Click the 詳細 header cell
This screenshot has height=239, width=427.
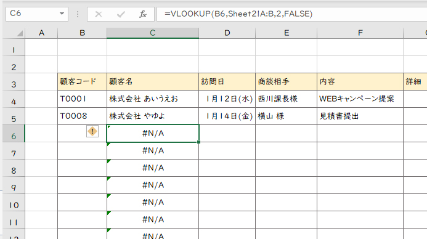(415, 82)
